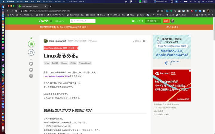215x134 pixels.
Task: Go back in browser history
Action: click(8, 11)
